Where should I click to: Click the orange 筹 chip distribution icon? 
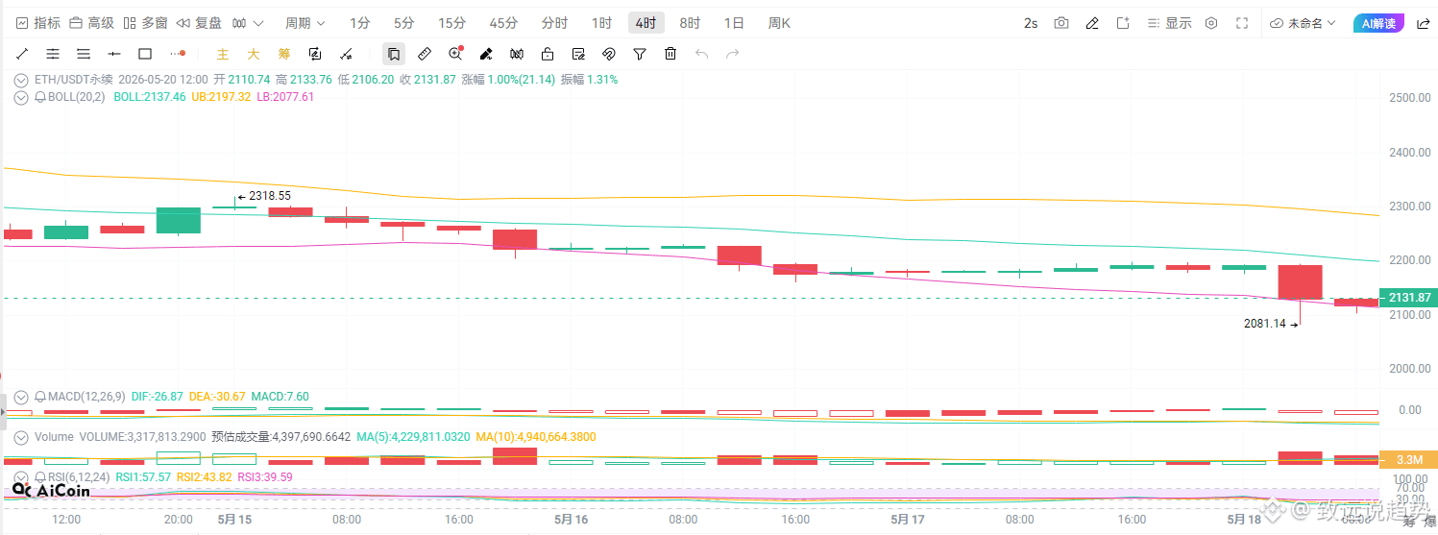[x=284, y=54]
